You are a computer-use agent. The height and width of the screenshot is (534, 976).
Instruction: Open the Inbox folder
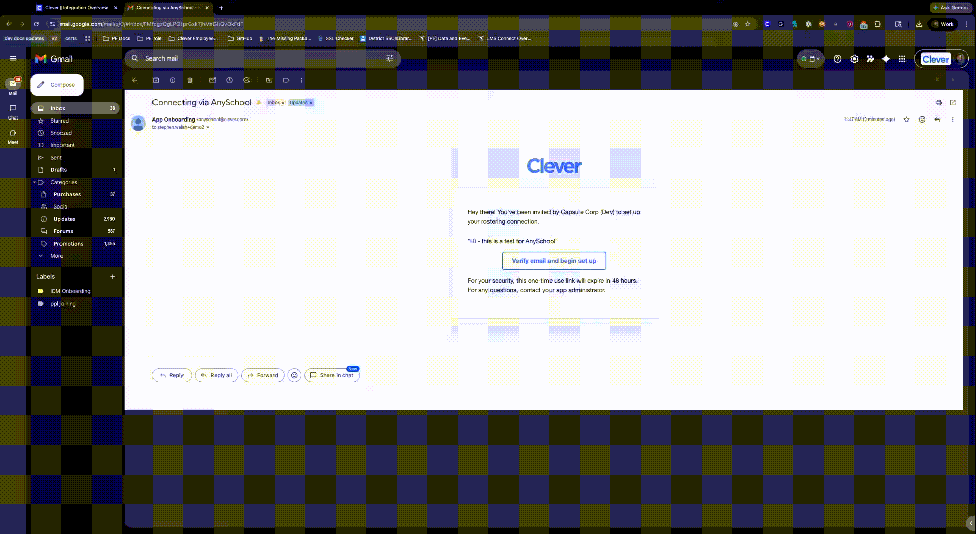pos(75,108)
